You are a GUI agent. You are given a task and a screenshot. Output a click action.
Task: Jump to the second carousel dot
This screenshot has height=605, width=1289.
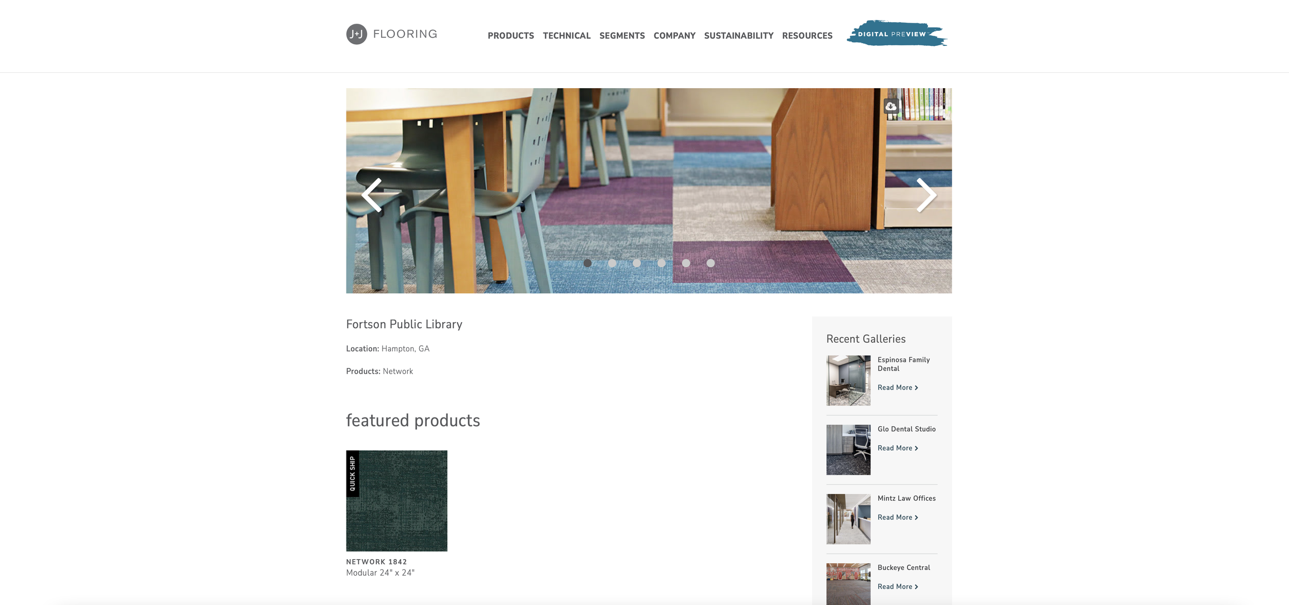(612, 263)
